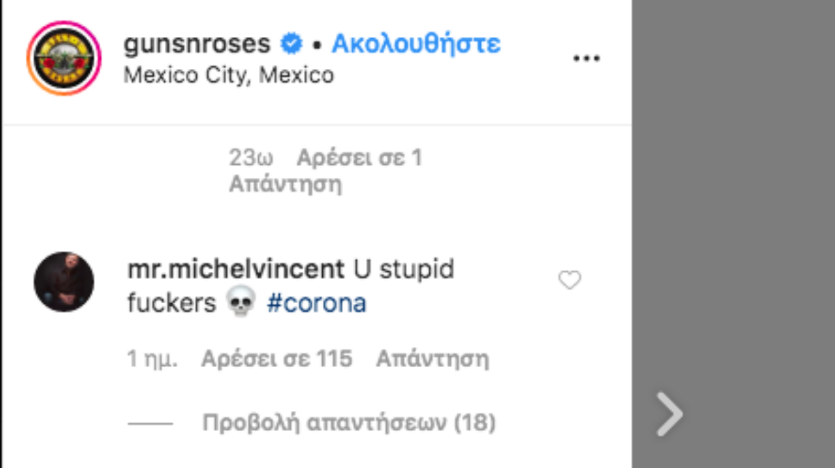This screenshot has width=835, height=468.
Task: Click the 1 ημ. comment timestamp
Action: pos(152,359)
